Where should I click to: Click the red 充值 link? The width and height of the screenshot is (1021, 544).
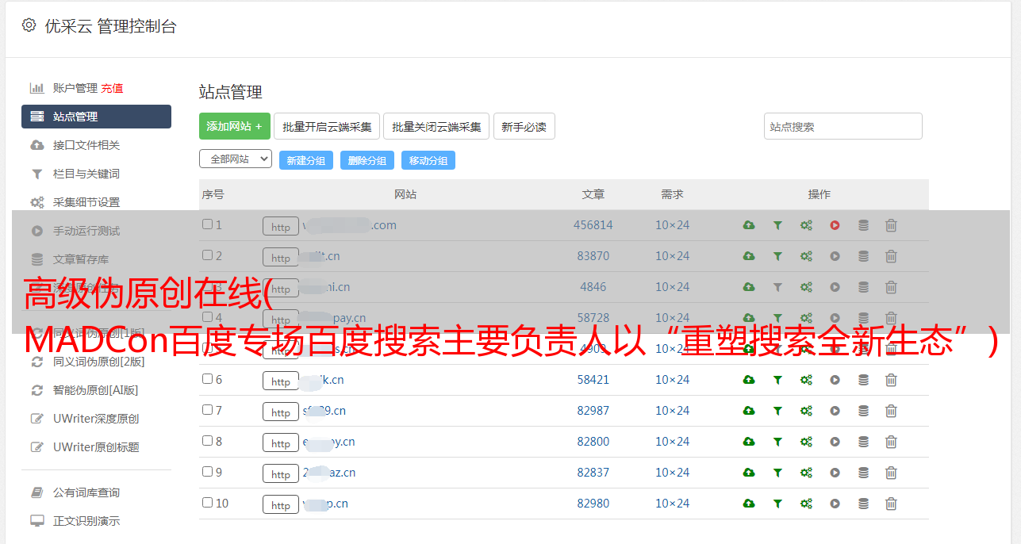112,88
